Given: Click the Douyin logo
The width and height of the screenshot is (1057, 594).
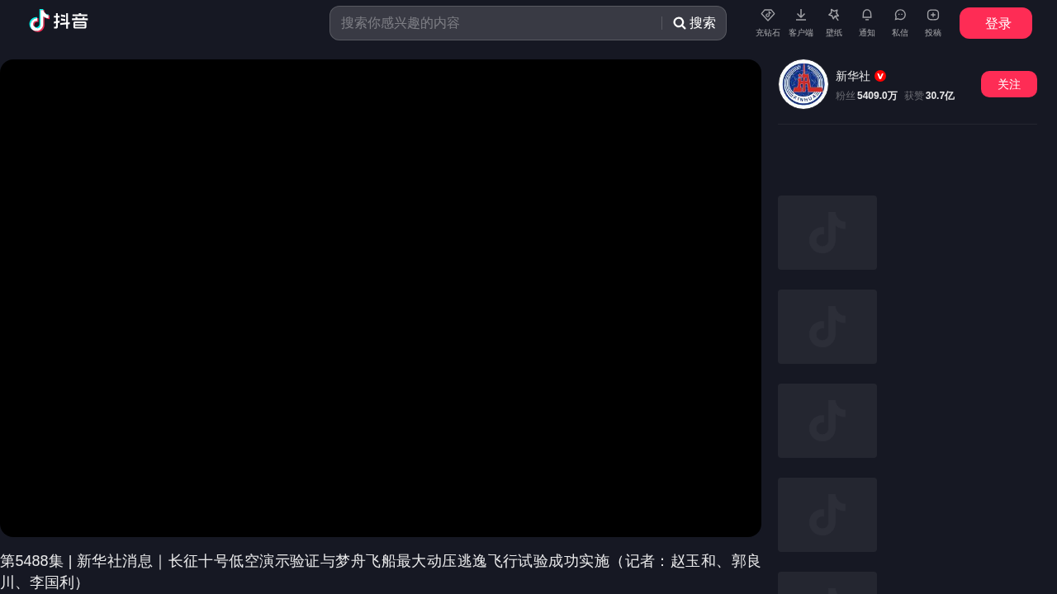Looking at the screenshot, I should [59, 21].
